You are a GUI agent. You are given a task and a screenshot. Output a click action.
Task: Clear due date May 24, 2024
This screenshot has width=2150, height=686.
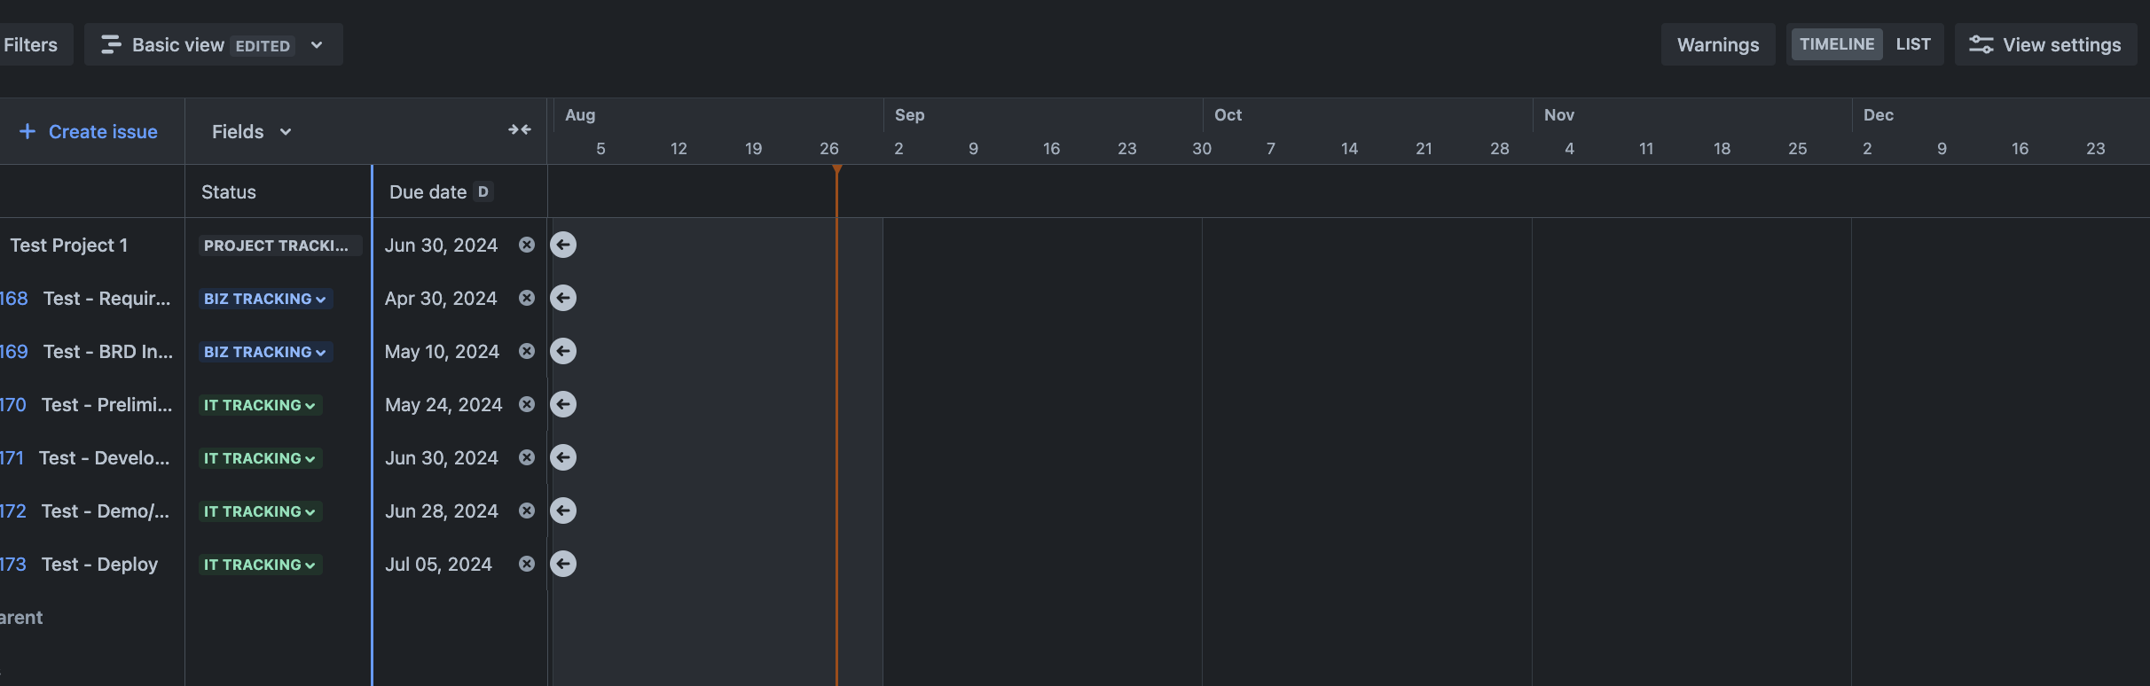[527, 404]
